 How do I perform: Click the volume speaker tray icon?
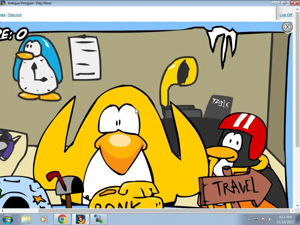pyautogui.click(x=270, y=220)
